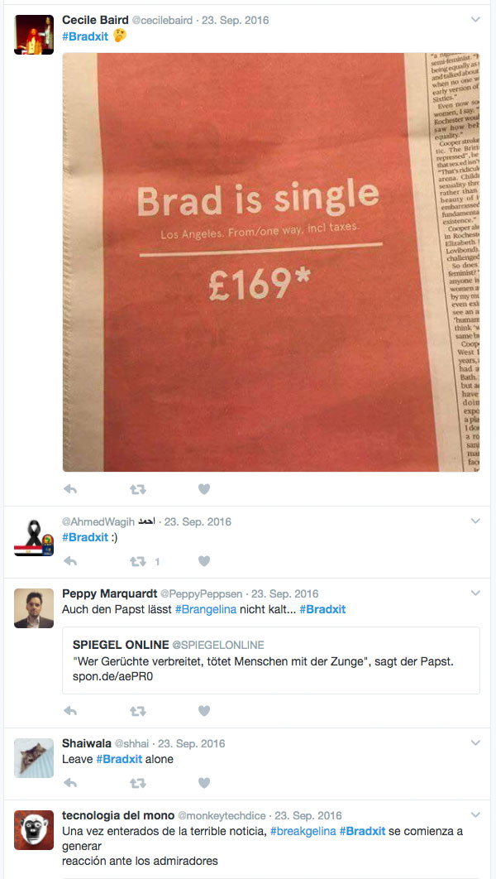Open the #breakgelina hashtag link

(303, 831)
